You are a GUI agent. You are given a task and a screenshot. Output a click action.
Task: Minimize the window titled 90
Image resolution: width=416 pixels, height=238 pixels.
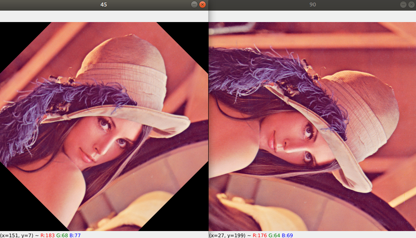pos(403,4)
